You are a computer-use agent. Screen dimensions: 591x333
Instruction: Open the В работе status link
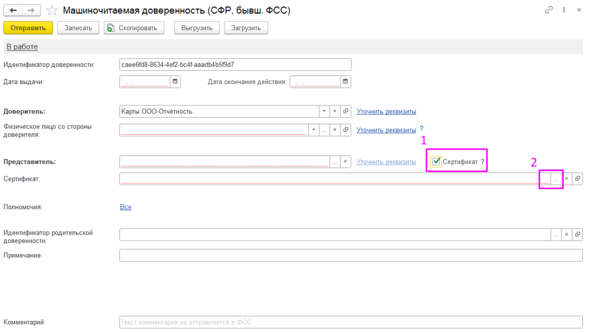[22, 47]
